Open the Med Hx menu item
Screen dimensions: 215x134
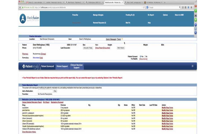128,23
